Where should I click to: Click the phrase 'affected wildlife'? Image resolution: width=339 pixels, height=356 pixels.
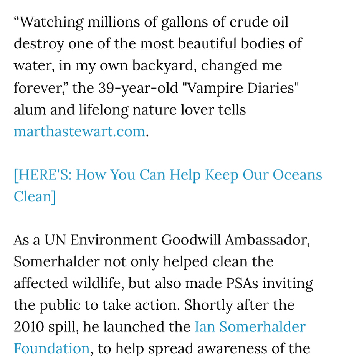coord(68,283)
